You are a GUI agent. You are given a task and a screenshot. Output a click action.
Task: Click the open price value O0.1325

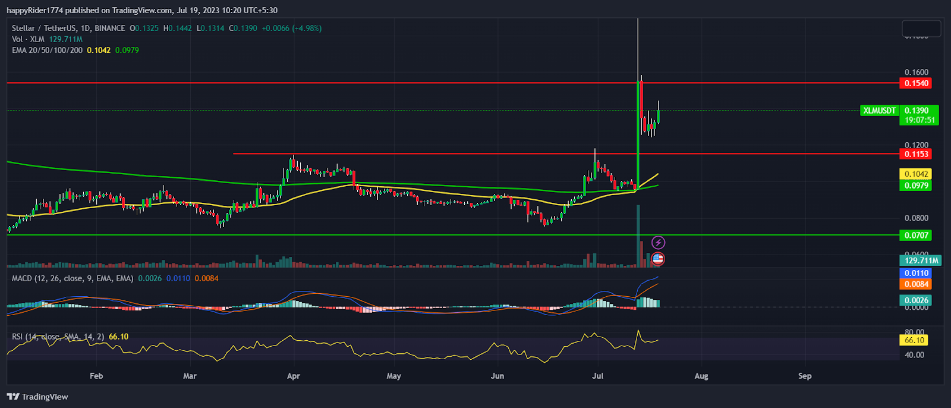coord(144,28)
